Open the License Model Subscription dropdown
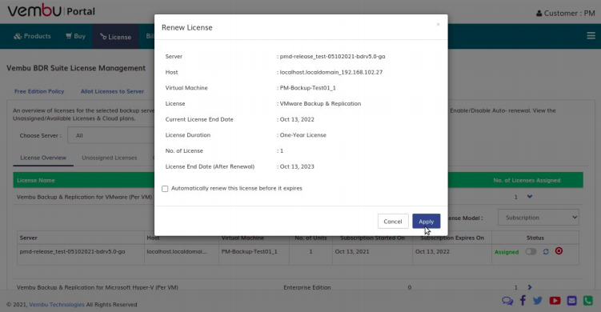601x312 pixels. click(x=538, y=218)
